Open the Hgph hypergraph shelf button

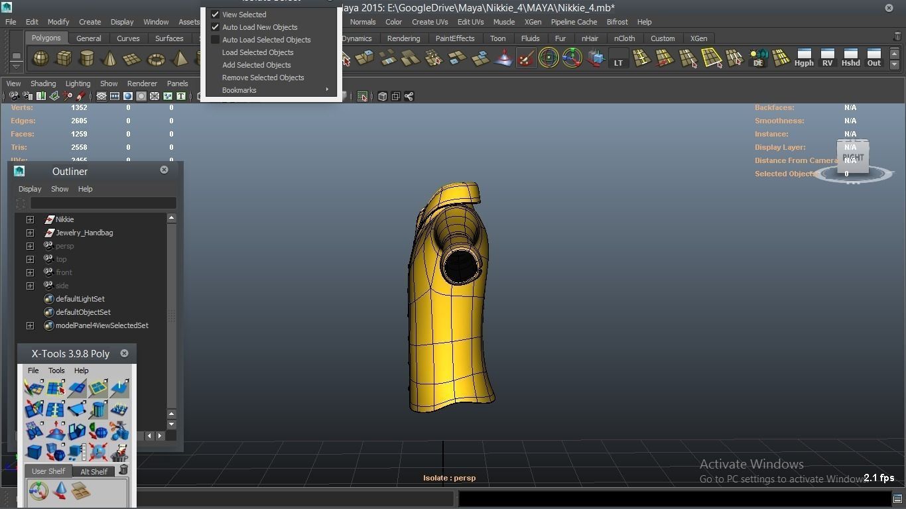(804, 58)
